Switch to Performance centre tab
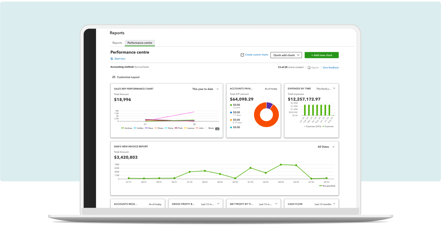Viewport: 441px width, 246px height. pyautogui.click(x=140, y=43)
